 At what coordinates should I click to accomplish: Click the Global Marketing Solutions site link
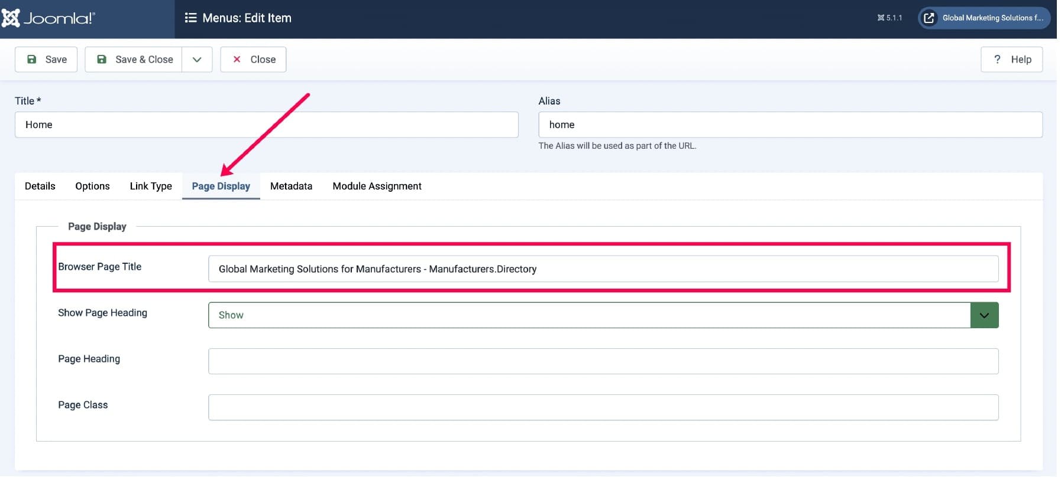984,18
